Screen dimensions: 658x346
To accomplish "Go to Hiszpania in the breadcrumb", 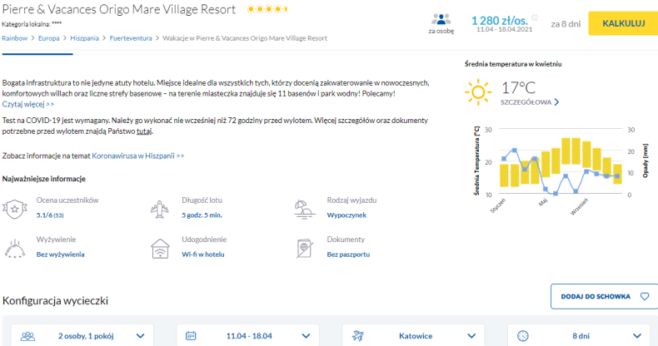I will pos(84,38).
